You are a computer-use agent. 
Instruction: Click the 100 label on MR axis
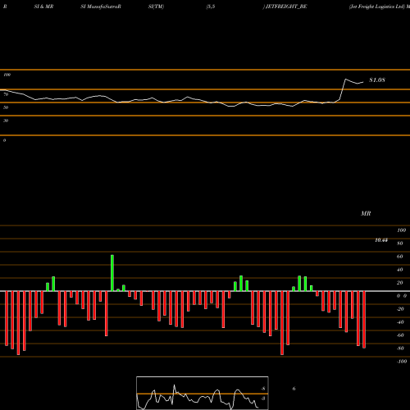coord(401,230)
